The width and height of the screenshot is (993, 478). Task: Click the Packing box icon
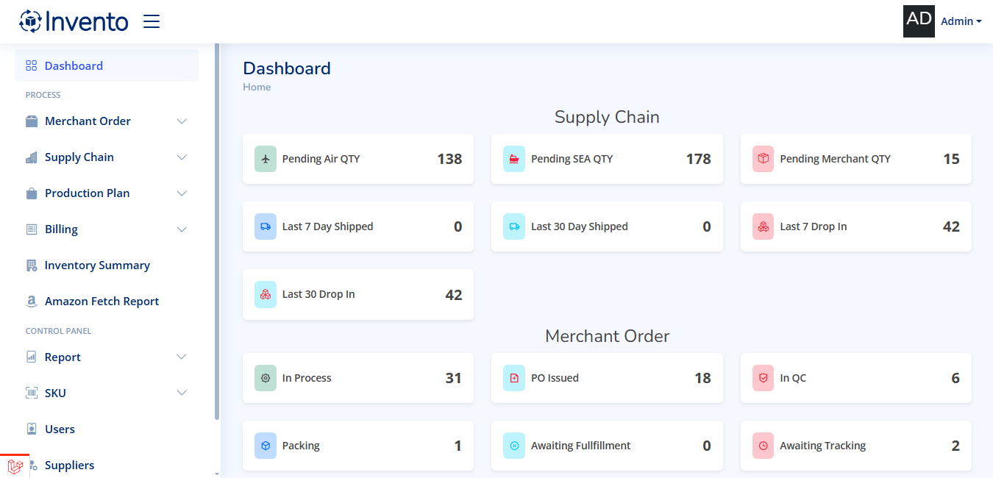[266, 446]
